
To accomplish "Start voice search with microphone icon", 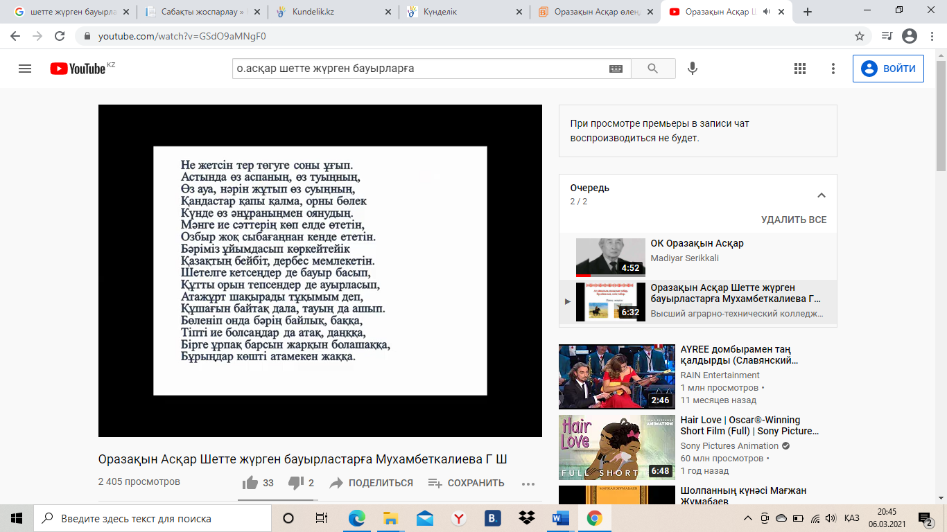I will [x=692, y=69].
